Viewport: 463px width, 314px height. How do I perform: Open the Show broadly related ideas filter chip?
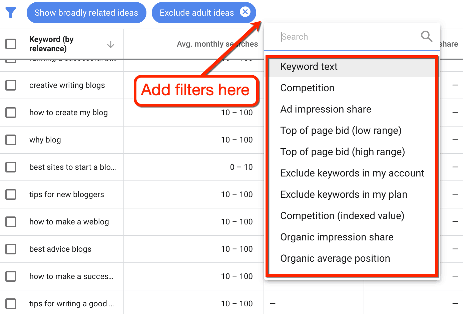(x=86, y=12)
